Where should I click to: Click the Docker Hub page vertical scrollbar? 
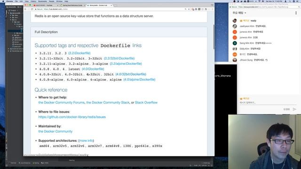point(214,37)
